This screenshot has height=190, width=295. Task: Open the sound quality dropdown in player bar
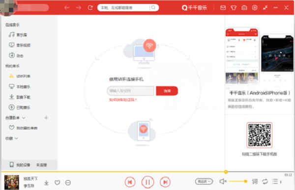click(204, 181)
